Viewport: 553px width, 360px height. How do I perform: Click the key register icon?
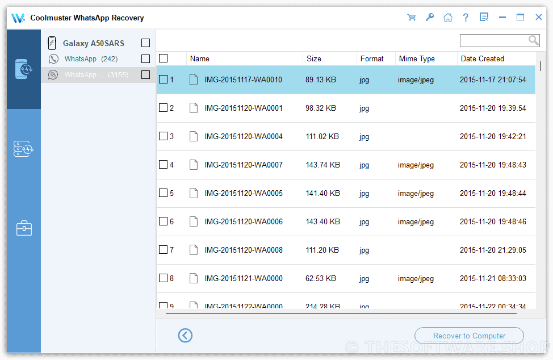click(430, 17)
